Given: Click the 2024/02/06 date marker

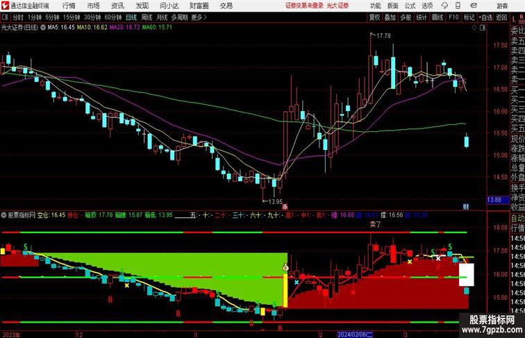Looking at the screenshot, I should [355, 335].
